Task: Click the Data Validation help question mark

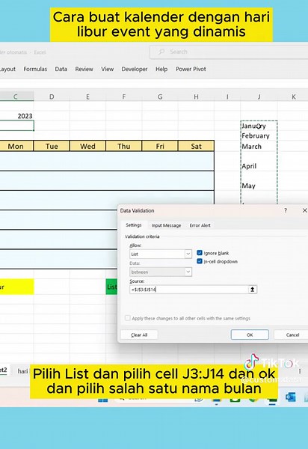Action: pos(286,210)
